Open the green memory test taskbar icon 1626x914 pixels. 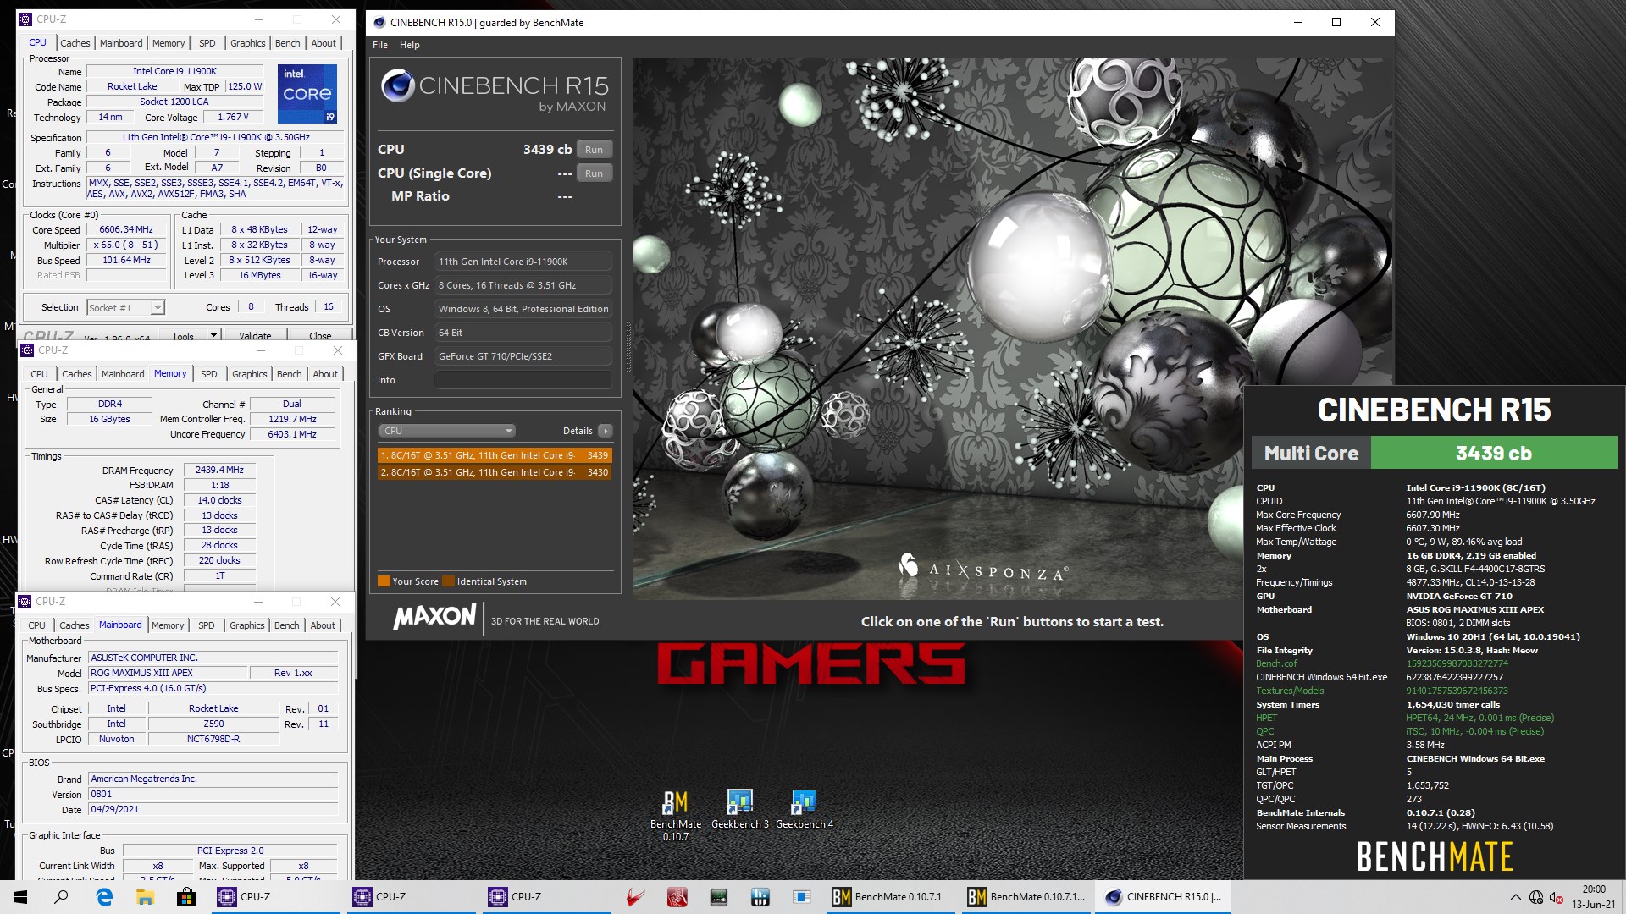(718, 897)
